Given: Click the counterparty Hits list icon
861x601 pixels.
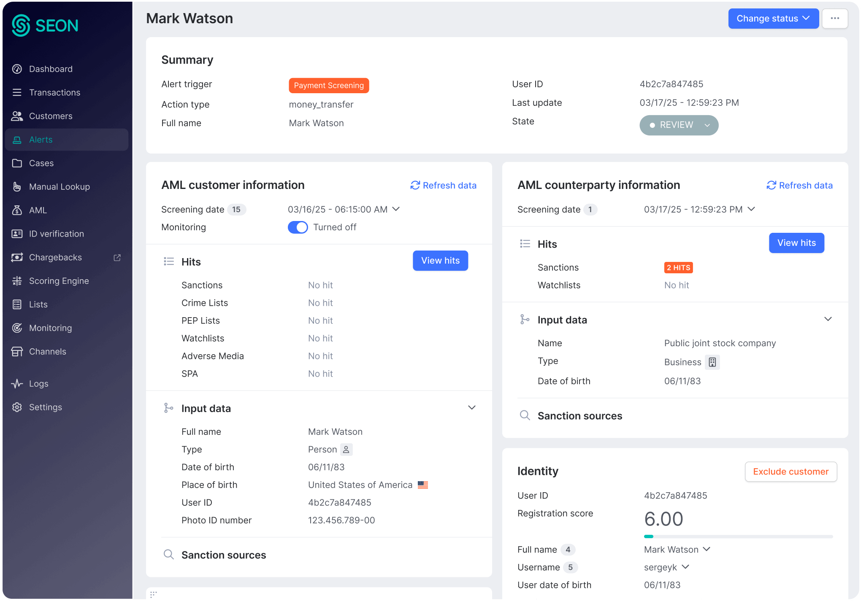Looking at the screenshot, I should coord(525,244).
